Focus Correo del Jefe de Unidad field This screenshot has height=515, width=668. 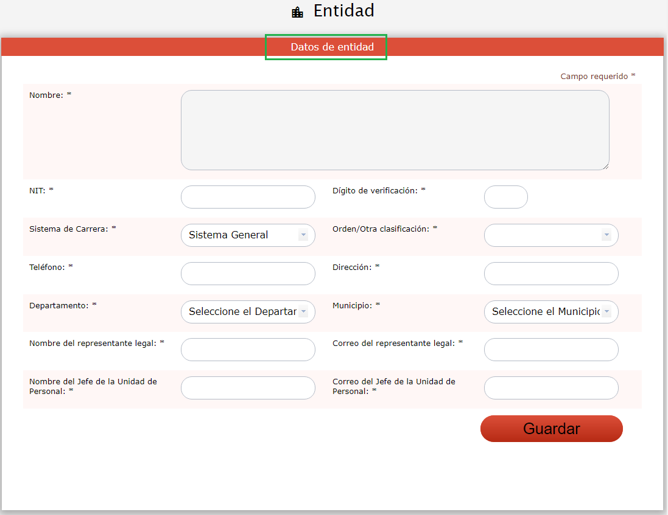550,388
